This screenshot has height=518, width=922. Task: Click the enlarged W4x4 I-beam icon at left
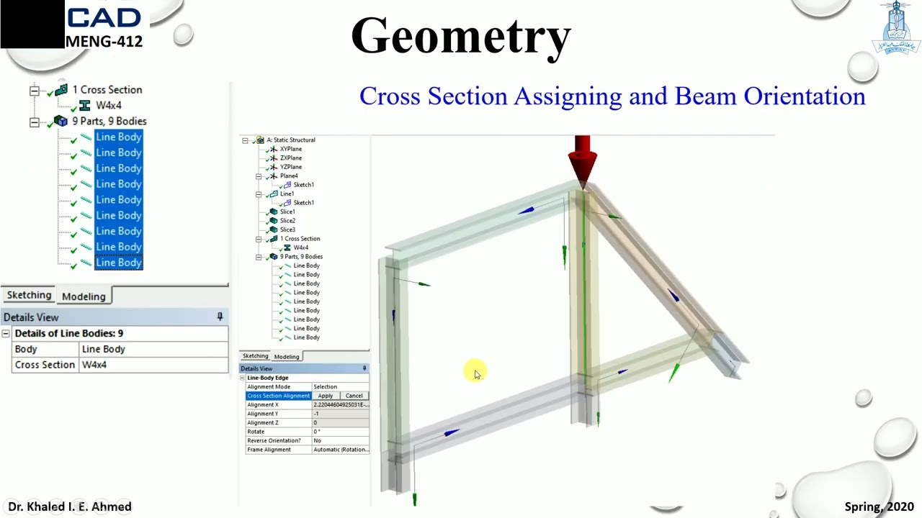[85, 106]
